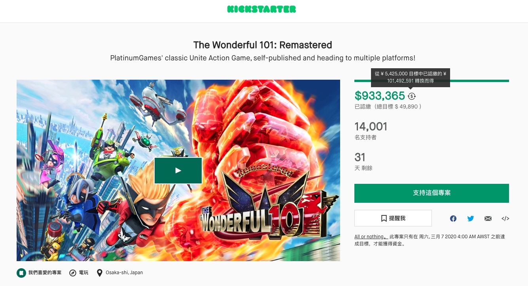Click the 31 days remaining counter

tap(360, 157)
